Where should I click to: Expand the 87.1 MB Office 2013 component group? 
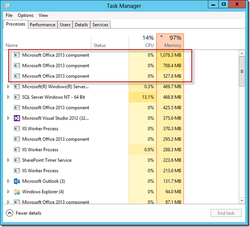8,202
